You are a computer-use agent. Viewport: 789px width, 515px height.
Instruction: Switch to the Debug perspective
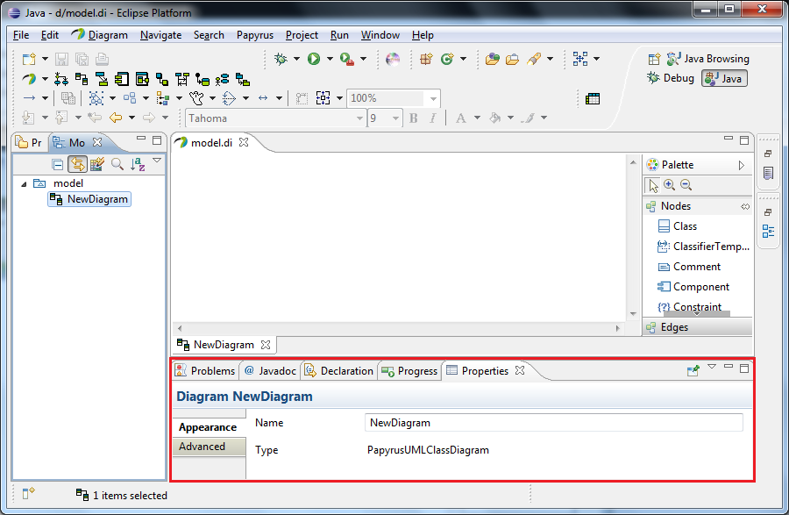(671, 78)
